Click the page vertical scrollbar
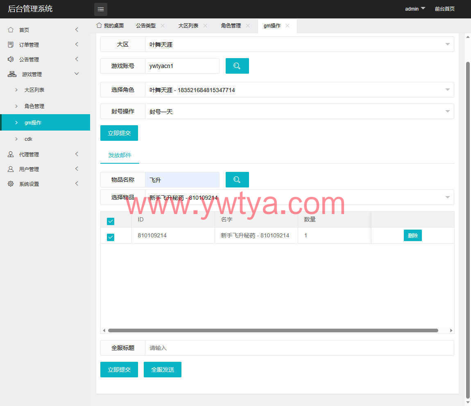The image size is (471, 406). 468,230
